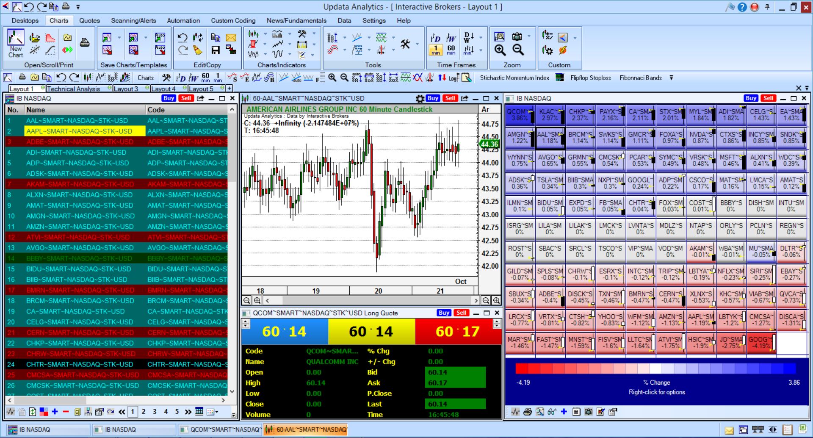Click the QCOM 3.86% heatmap tile
Viewport: 813px width, 438px height.
[x=520, y=115]
